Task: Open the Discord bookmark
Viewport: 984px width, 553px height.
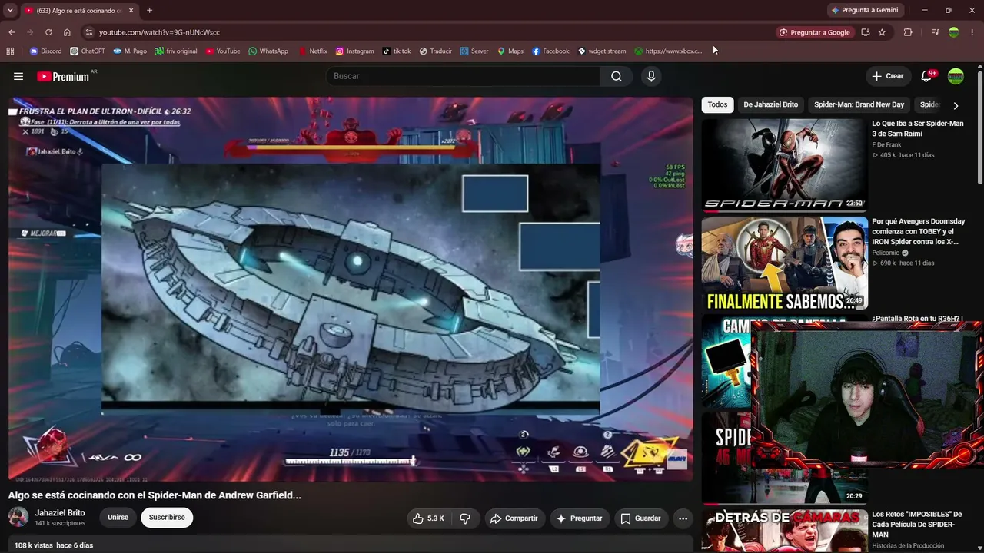Action: [x=45, y=51]
